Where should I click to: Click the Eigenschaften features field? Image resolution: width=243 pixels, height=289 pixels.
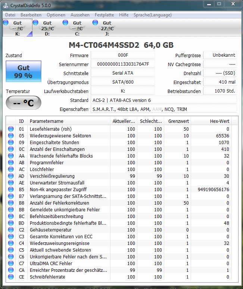click(x=164, y=109)
